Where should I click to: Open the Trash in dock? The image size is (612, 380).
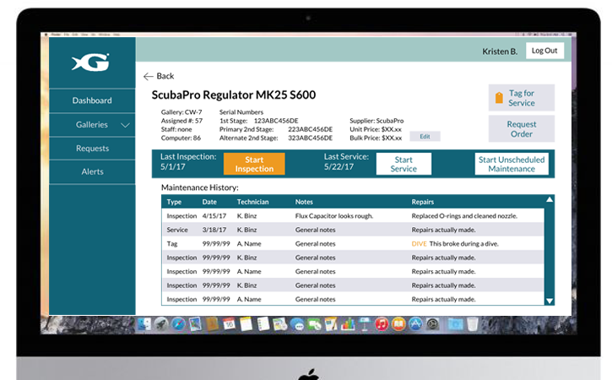pos(472,324)
